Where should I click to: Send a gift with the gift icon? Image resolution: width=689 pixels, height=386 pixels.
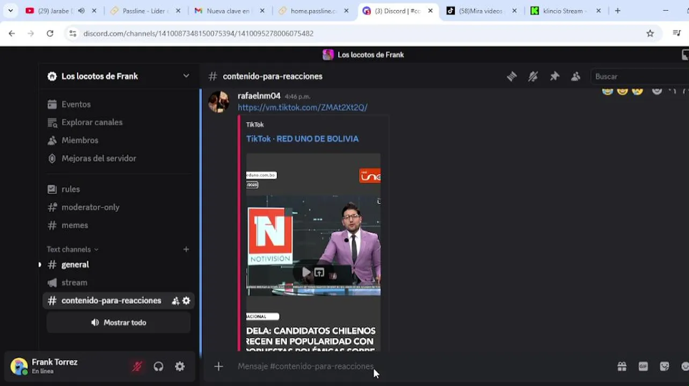622,367
